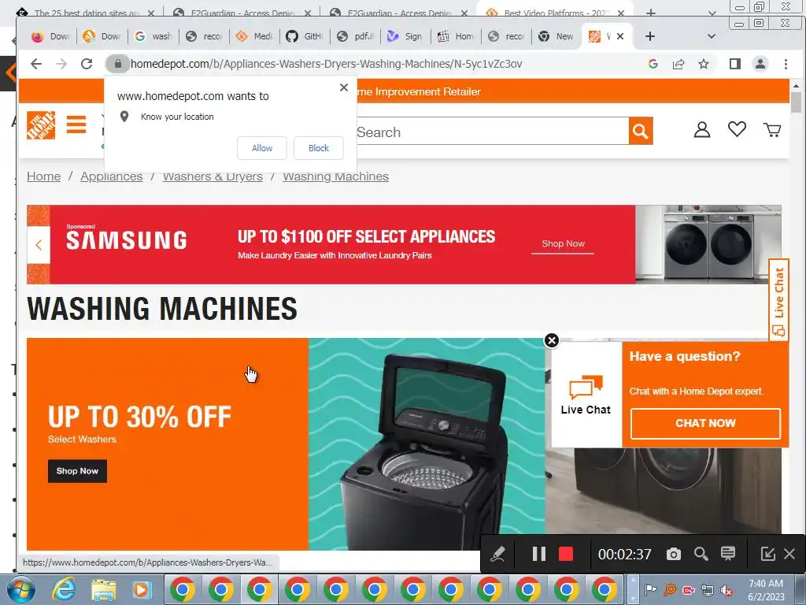The width and height of the screenshot is (806, 605).
Task: Block the location request
Action: 318,148
